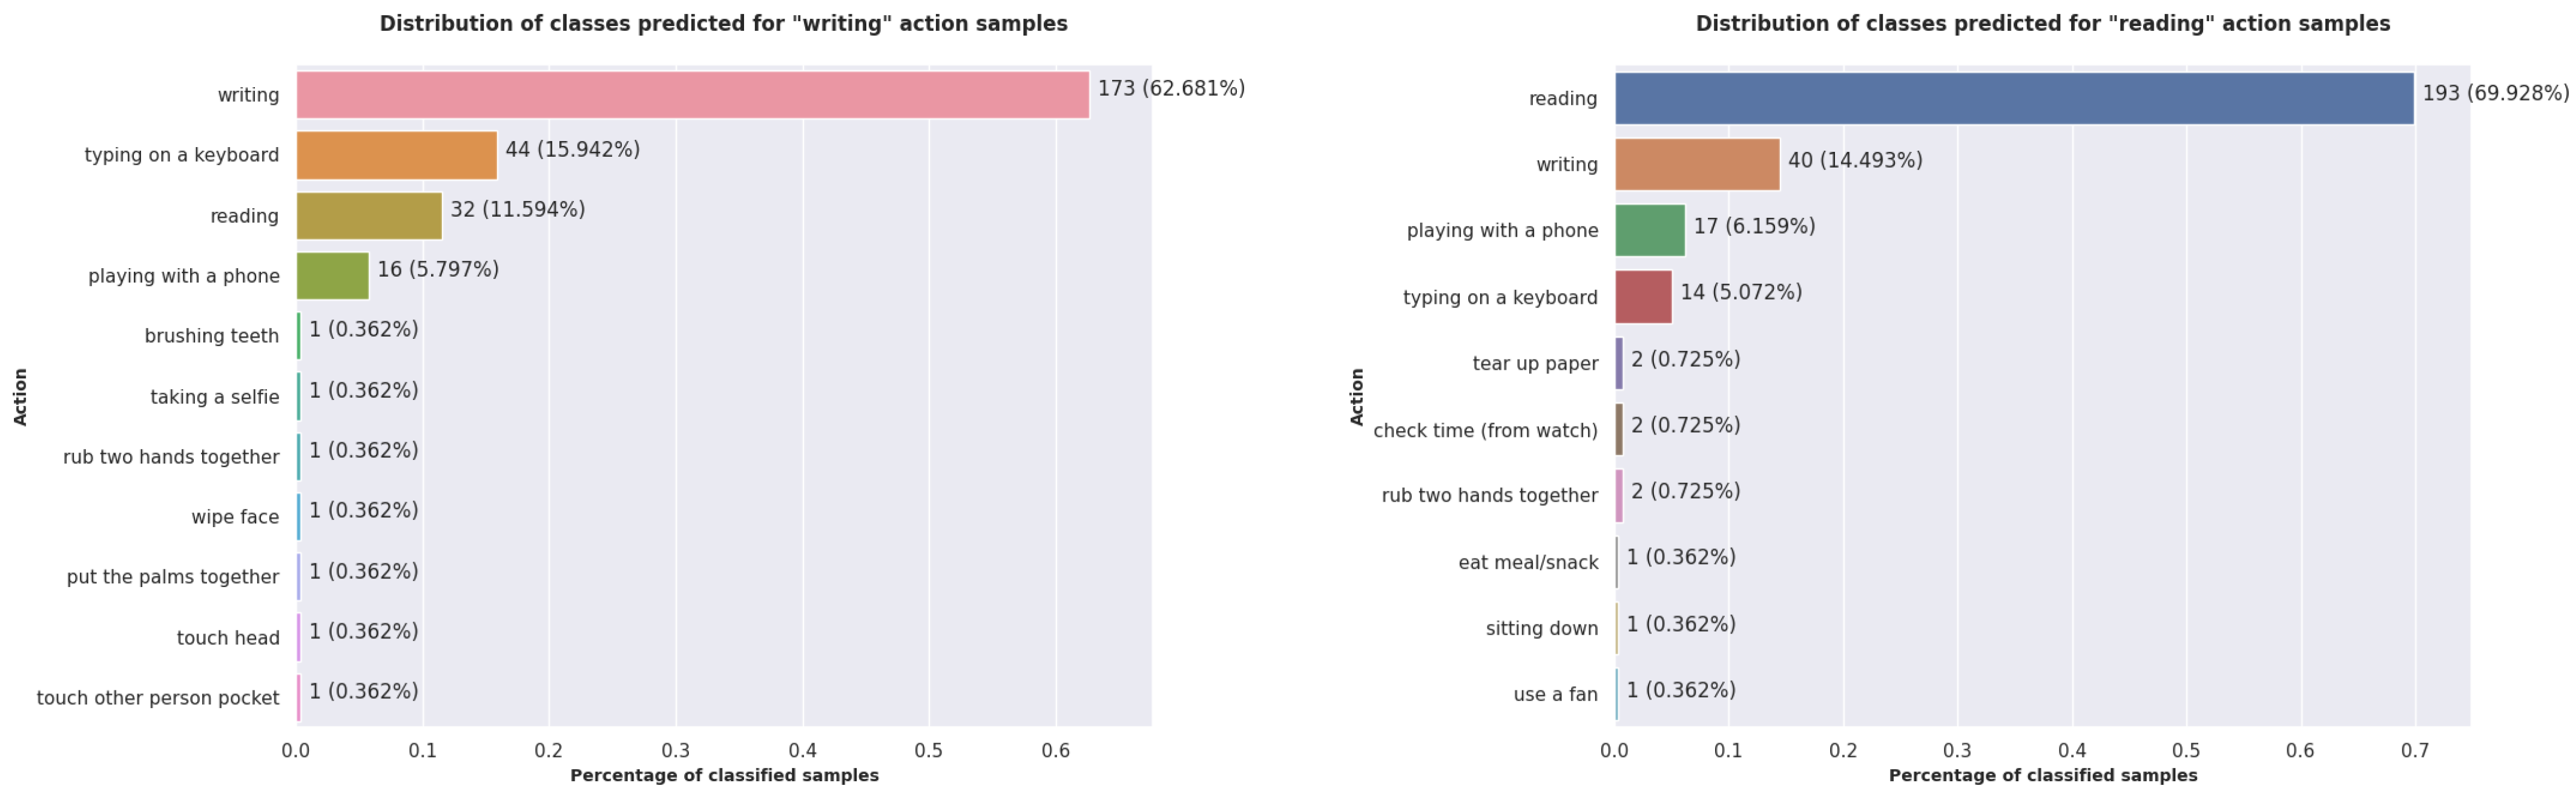Select the "sitting down" axis label
The image size is (2576, 797).
(x=1541, y=628)
